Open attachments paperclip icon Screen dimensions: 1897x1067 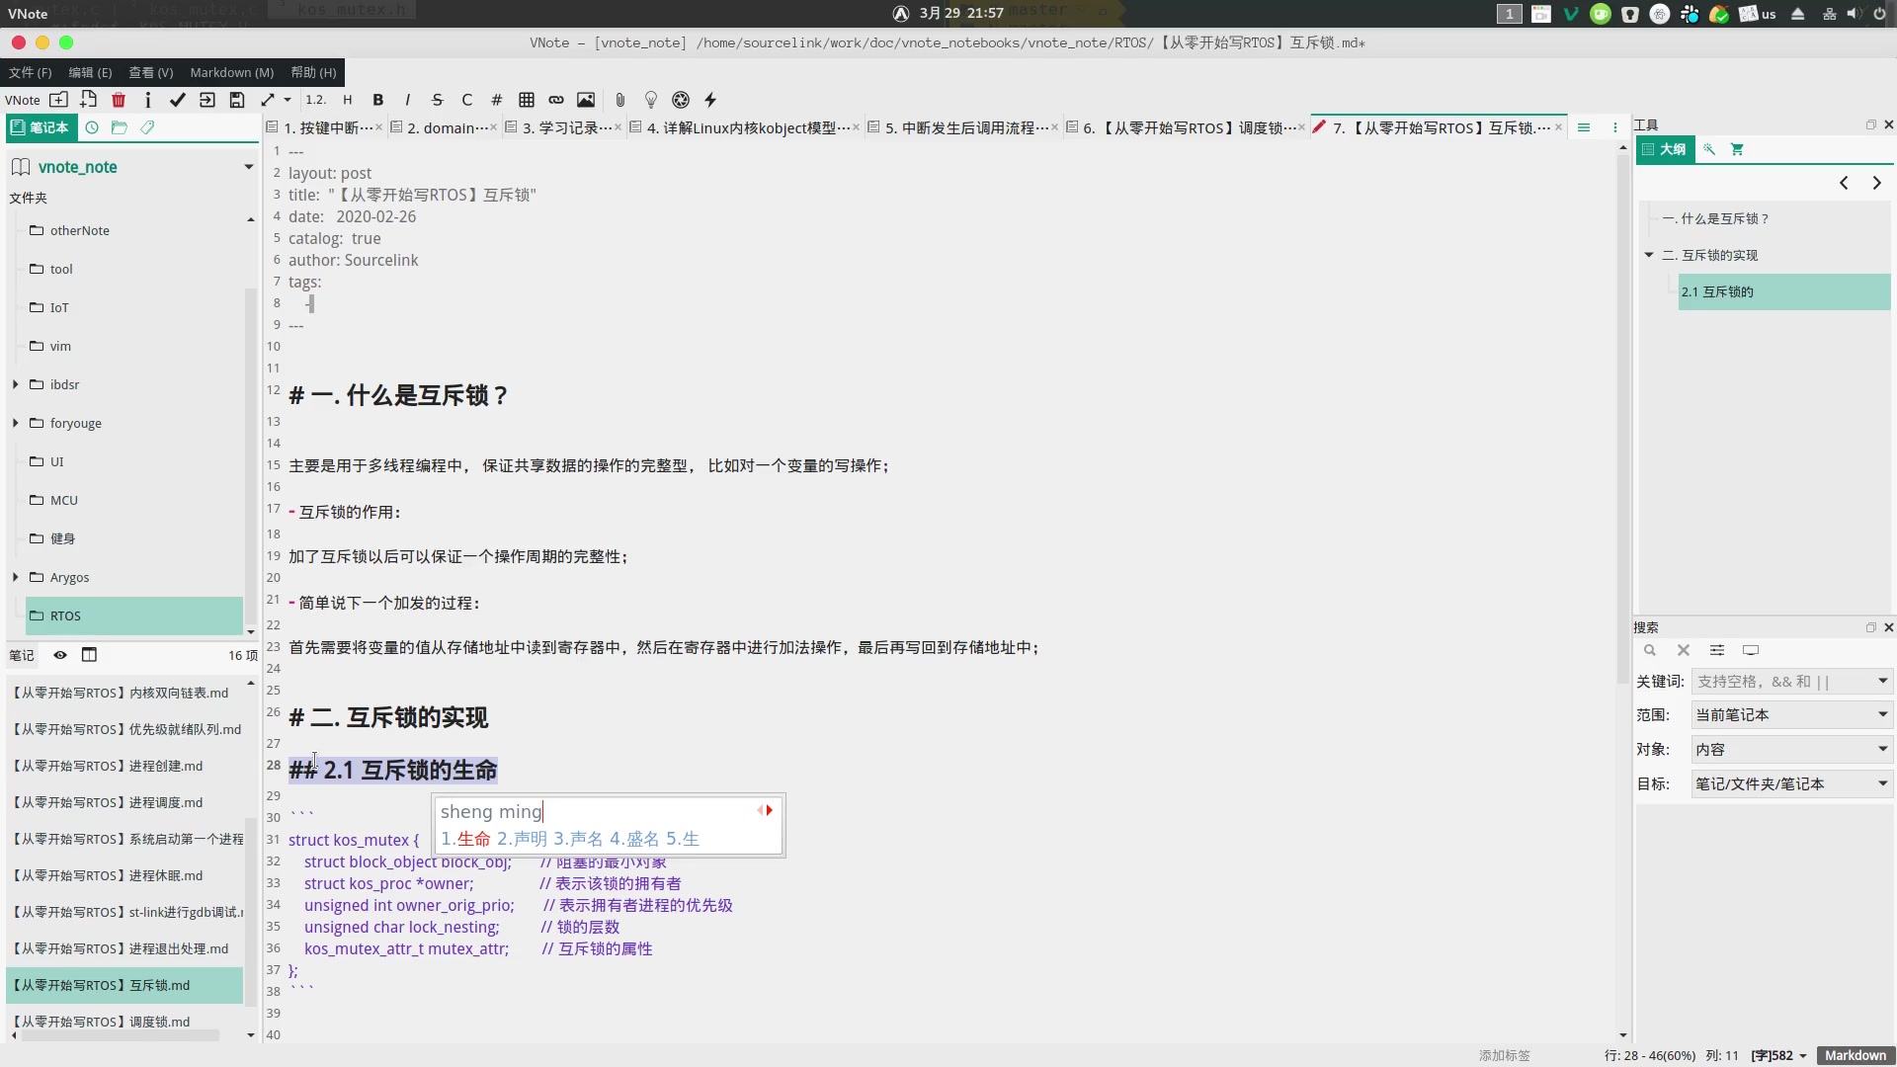click(x=620, y=100)
